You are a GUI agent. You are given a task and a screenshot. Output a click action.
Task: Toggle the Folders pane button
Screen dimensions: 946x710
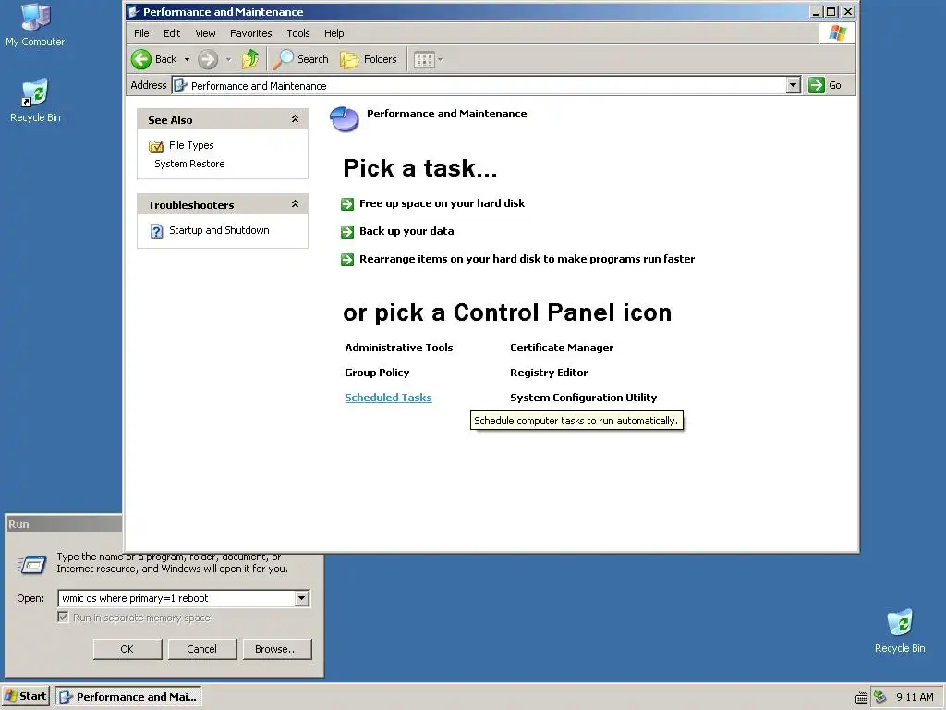pos(369,59)
